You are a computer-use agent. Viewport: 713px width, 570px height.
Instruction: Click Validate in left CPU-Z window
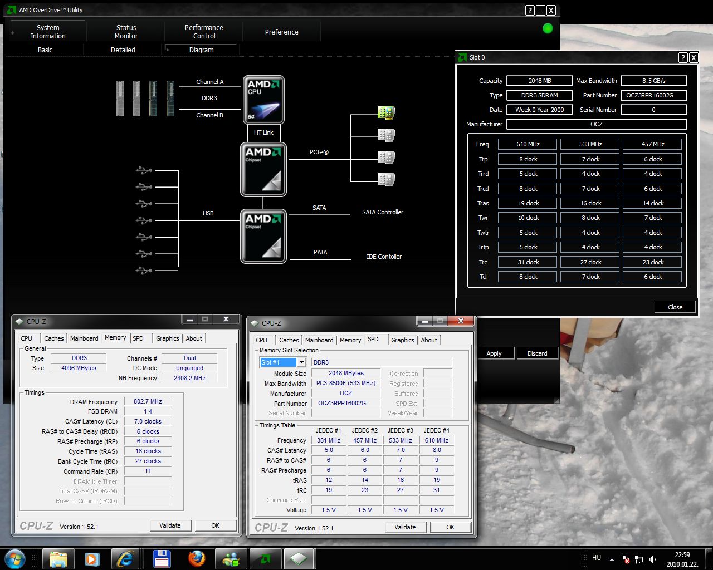pos(170,525)
